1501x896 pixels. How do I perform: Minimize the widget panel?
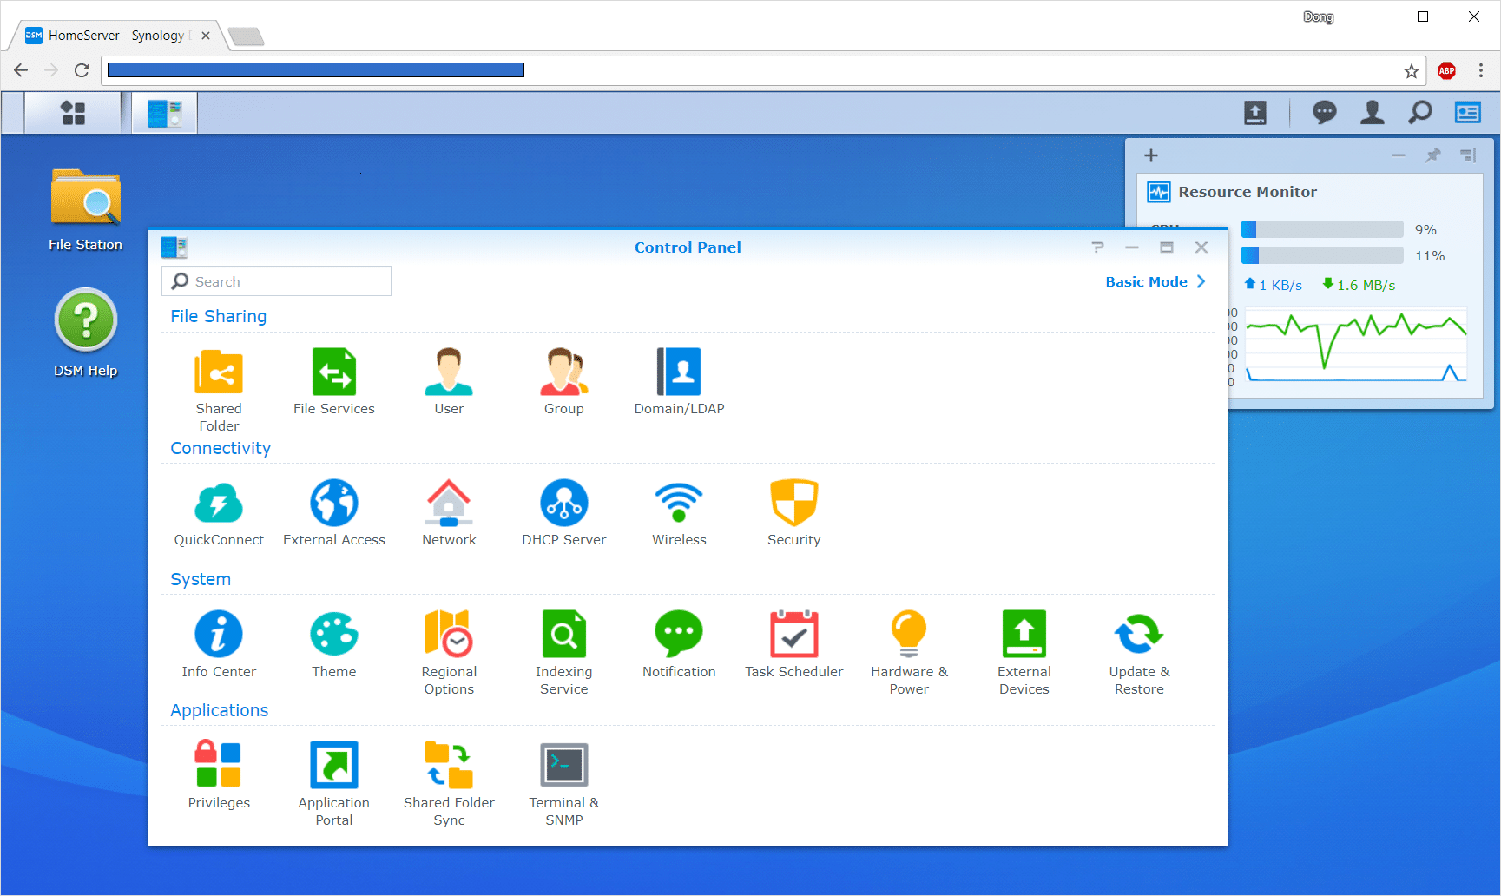click(1399, 155)
